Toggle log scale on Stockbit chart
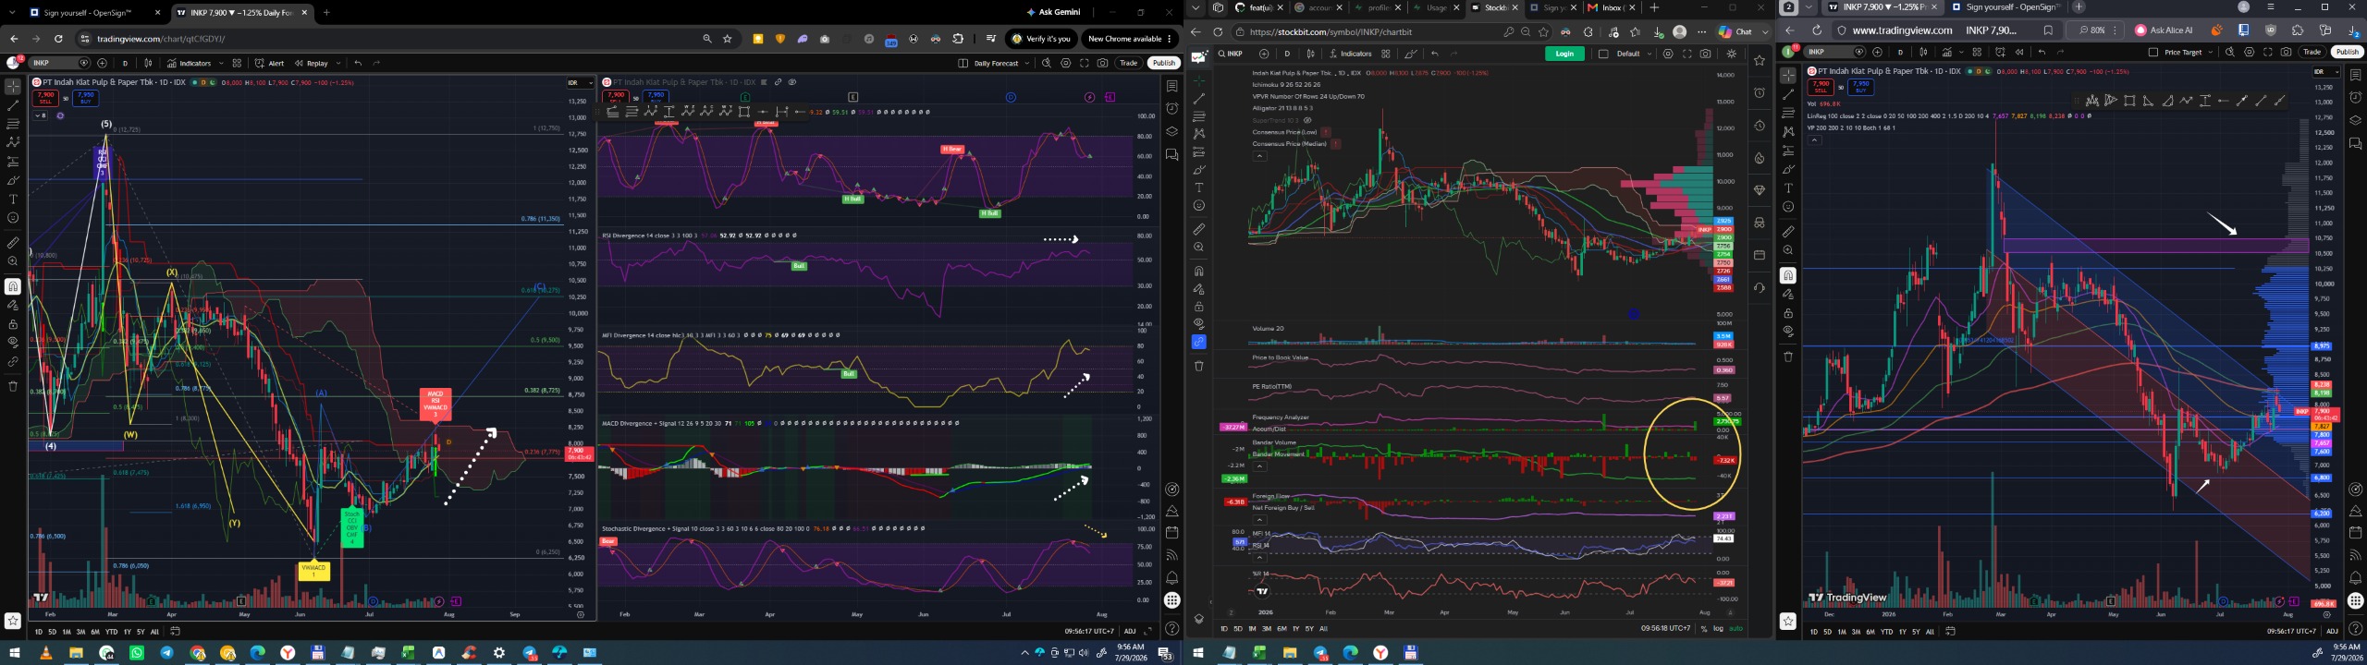 pyautogui.click(x=1718, y=629)
